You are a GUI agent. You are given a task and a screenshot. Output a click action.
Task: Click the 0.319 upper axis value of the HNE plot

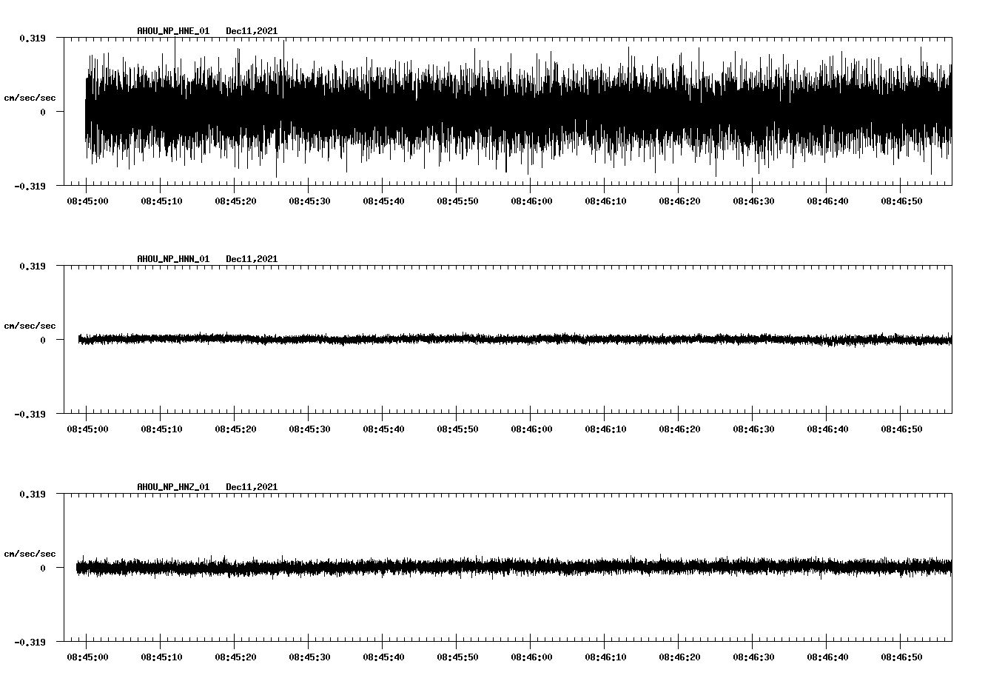coord(32,38)
